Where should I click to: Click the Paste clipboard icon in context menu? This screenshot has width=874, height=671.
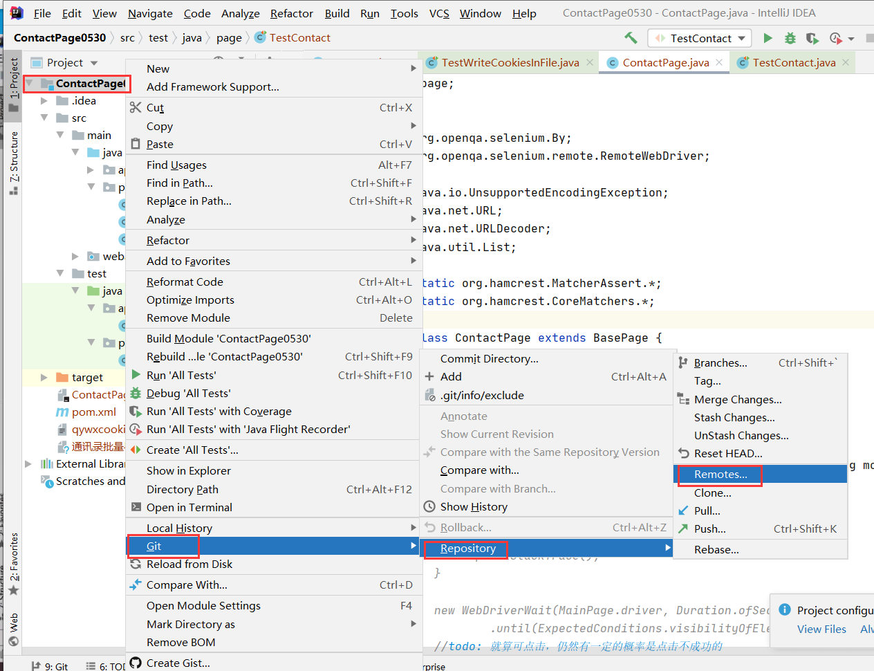coord(136,144)
